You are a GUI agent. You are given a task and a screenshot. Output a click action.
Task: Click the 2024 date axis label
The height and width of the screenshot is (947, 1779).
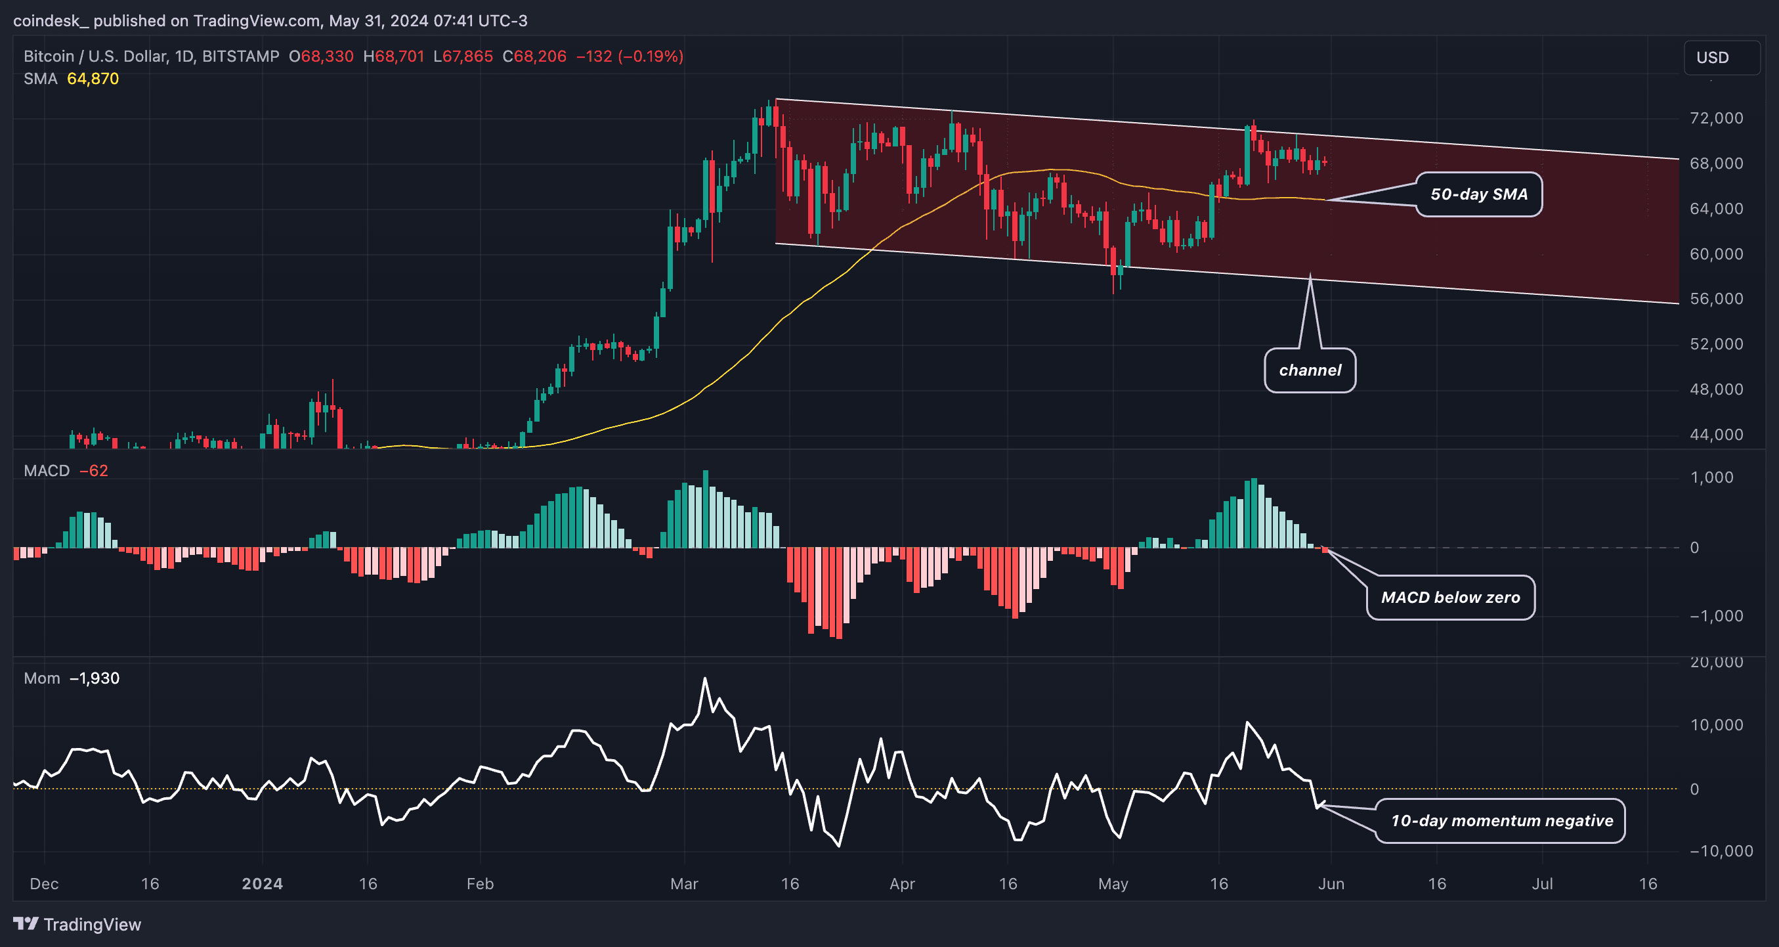click(263, 883)
